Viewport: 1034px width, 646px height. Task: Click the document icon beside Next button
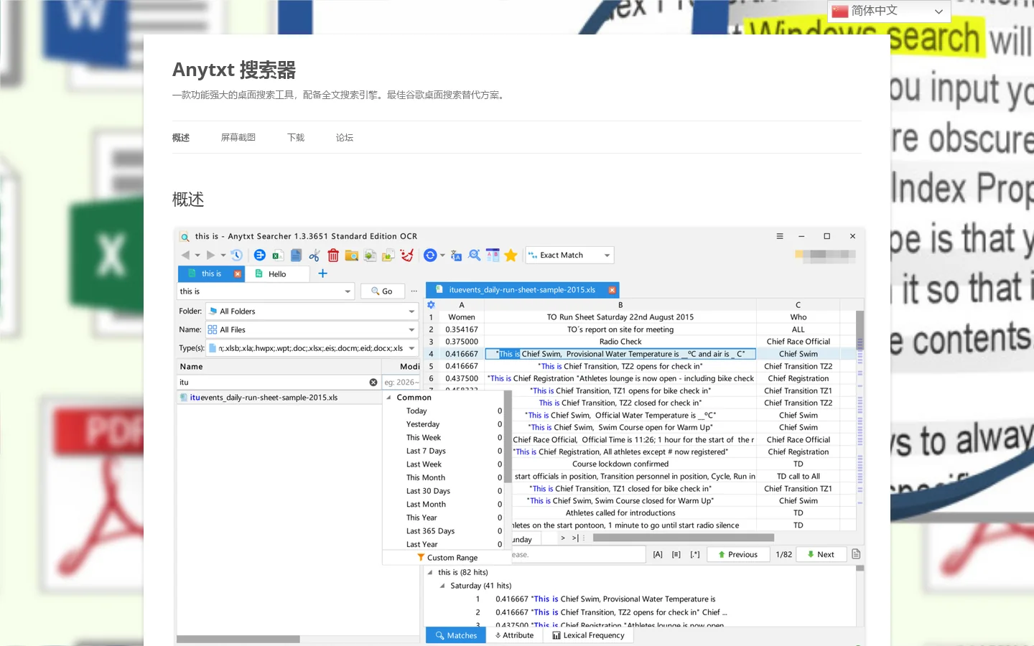coord(856,554)
